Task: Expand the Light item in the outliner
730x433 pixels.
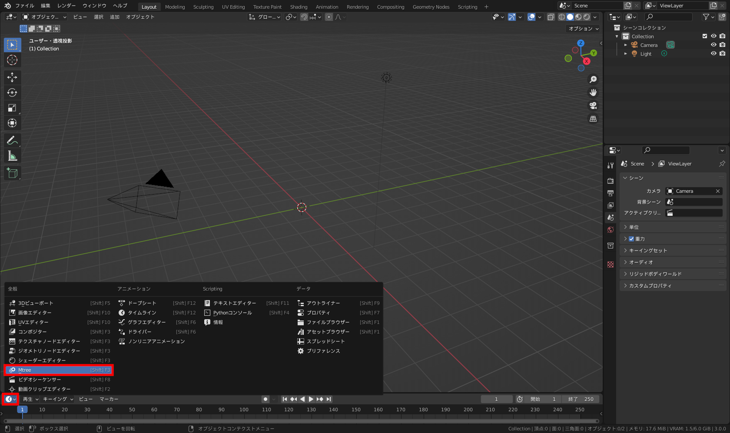Action: (x=626, y=54)
